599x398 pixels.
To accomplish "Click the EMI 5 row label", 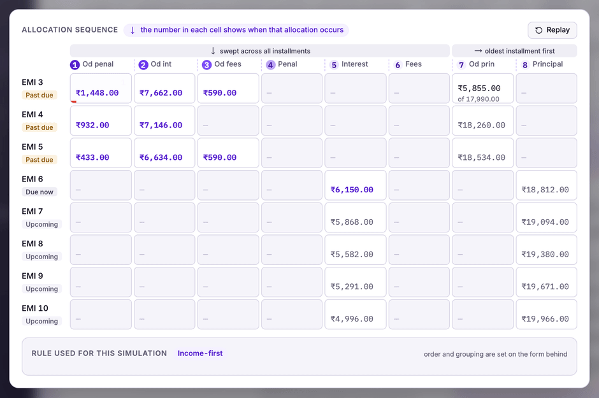I will [x=32, y=147].
